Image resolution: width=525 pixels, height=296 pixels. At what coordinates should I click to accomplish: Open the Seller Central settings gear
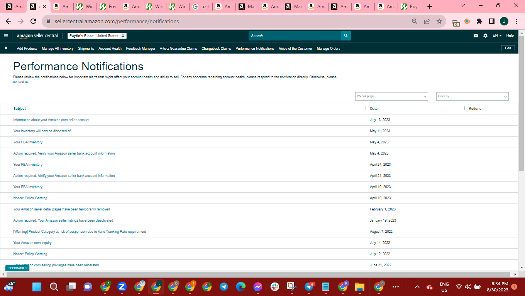pos(485,35)
